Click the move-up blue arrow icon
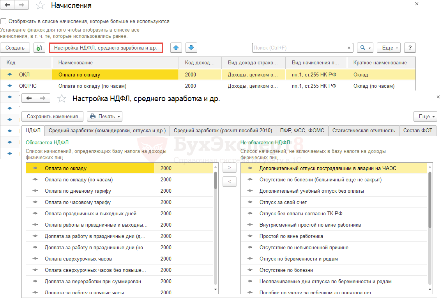440x298 pixels. click(177, 48)
